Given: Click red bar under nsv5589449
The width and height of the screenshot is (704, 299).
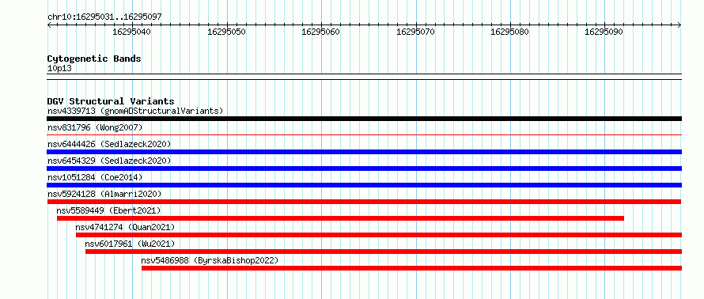Looking at the screenshot, I should coord(340,218).
